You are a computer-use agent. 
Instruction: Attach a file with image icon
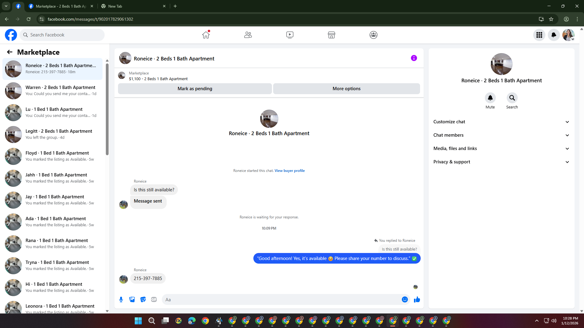[x=132, y=299]
